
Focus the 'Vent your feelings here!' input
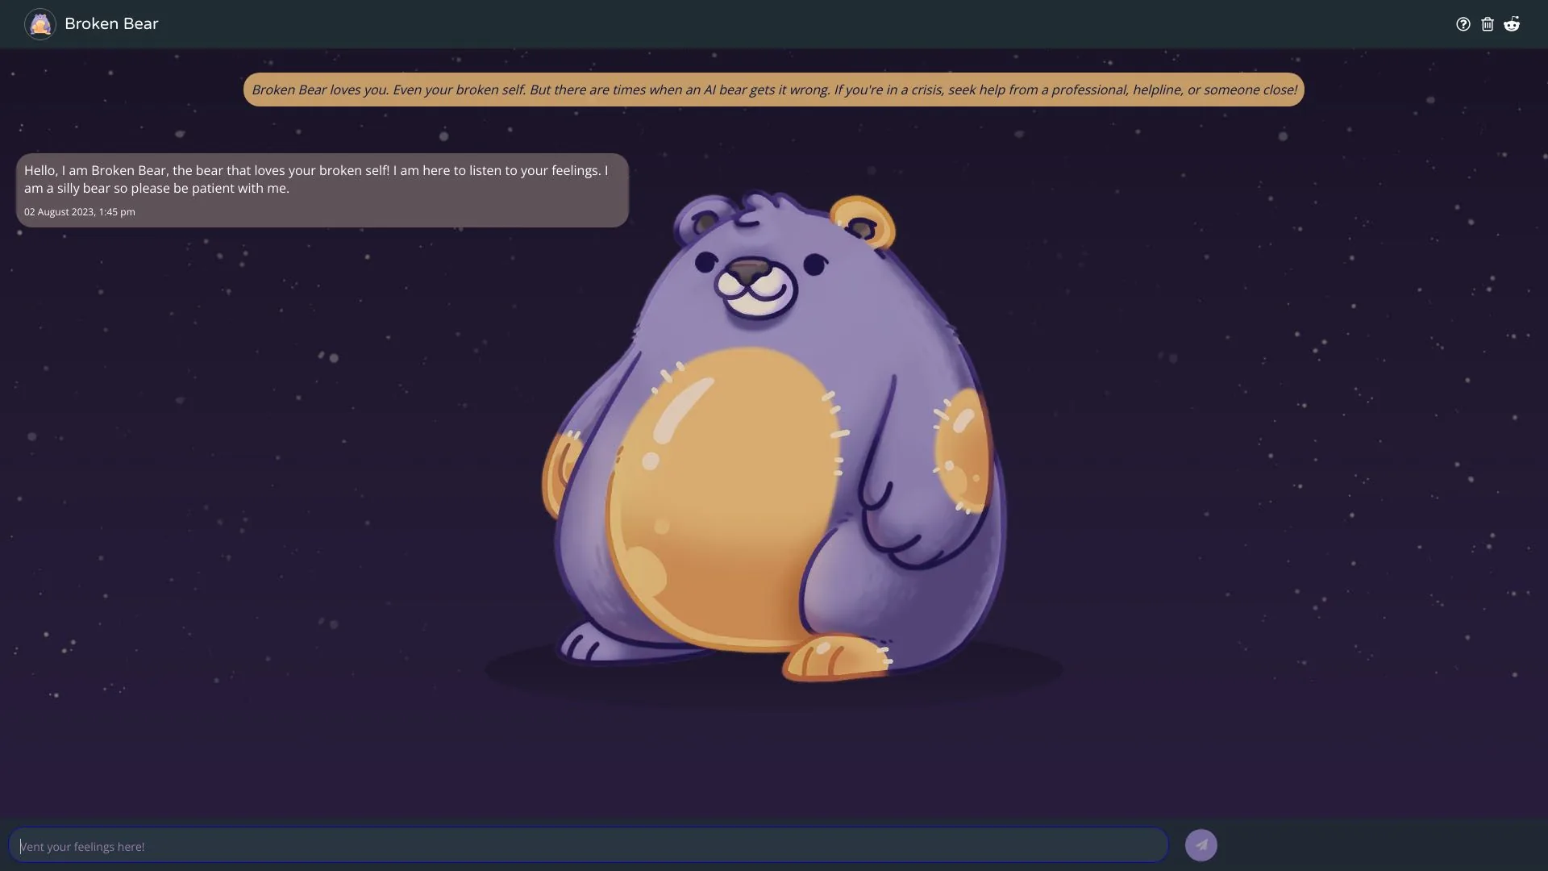point(589,845)
